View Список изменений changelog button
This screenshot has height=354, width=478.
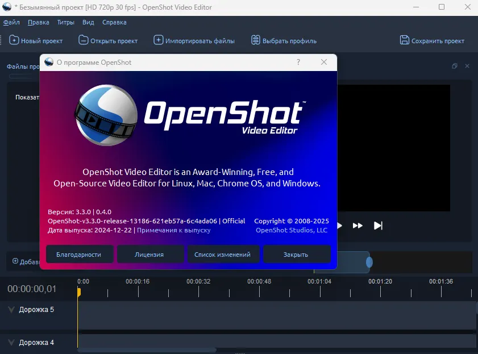(x=223, y=255)
